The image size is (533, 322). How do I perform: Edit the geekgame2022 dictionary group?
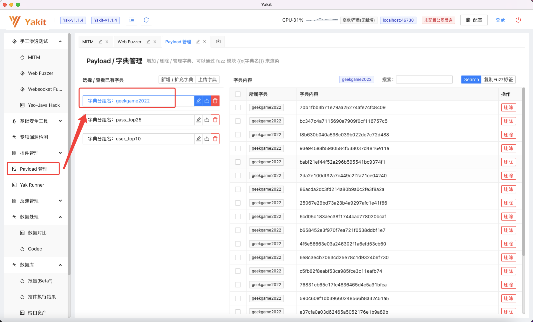coord(199,101)
